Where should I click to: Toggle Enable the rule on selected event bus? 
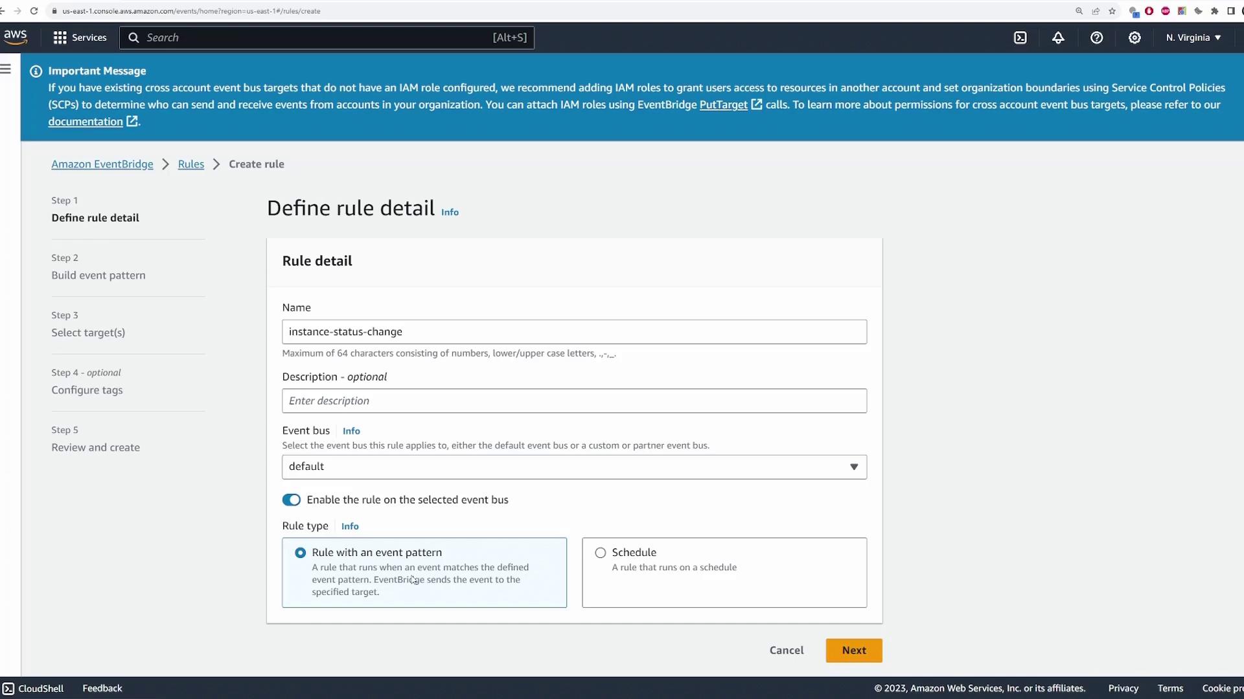[292, 500]
